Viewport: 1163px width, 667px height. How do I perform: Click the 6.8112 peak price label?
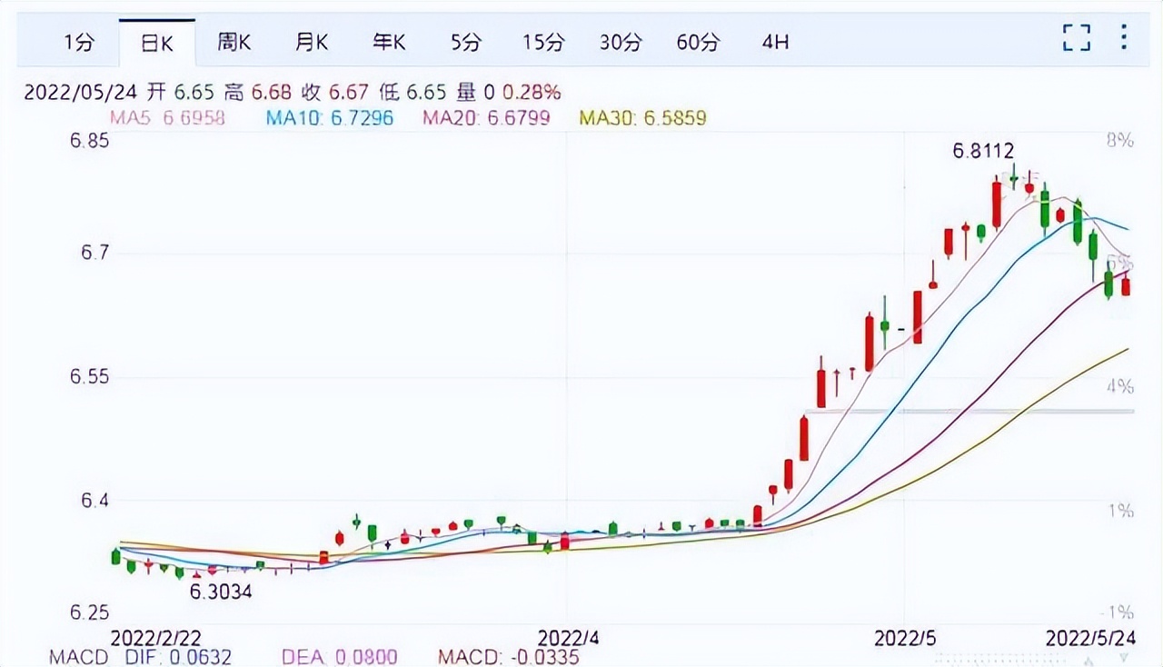(983, 152)
